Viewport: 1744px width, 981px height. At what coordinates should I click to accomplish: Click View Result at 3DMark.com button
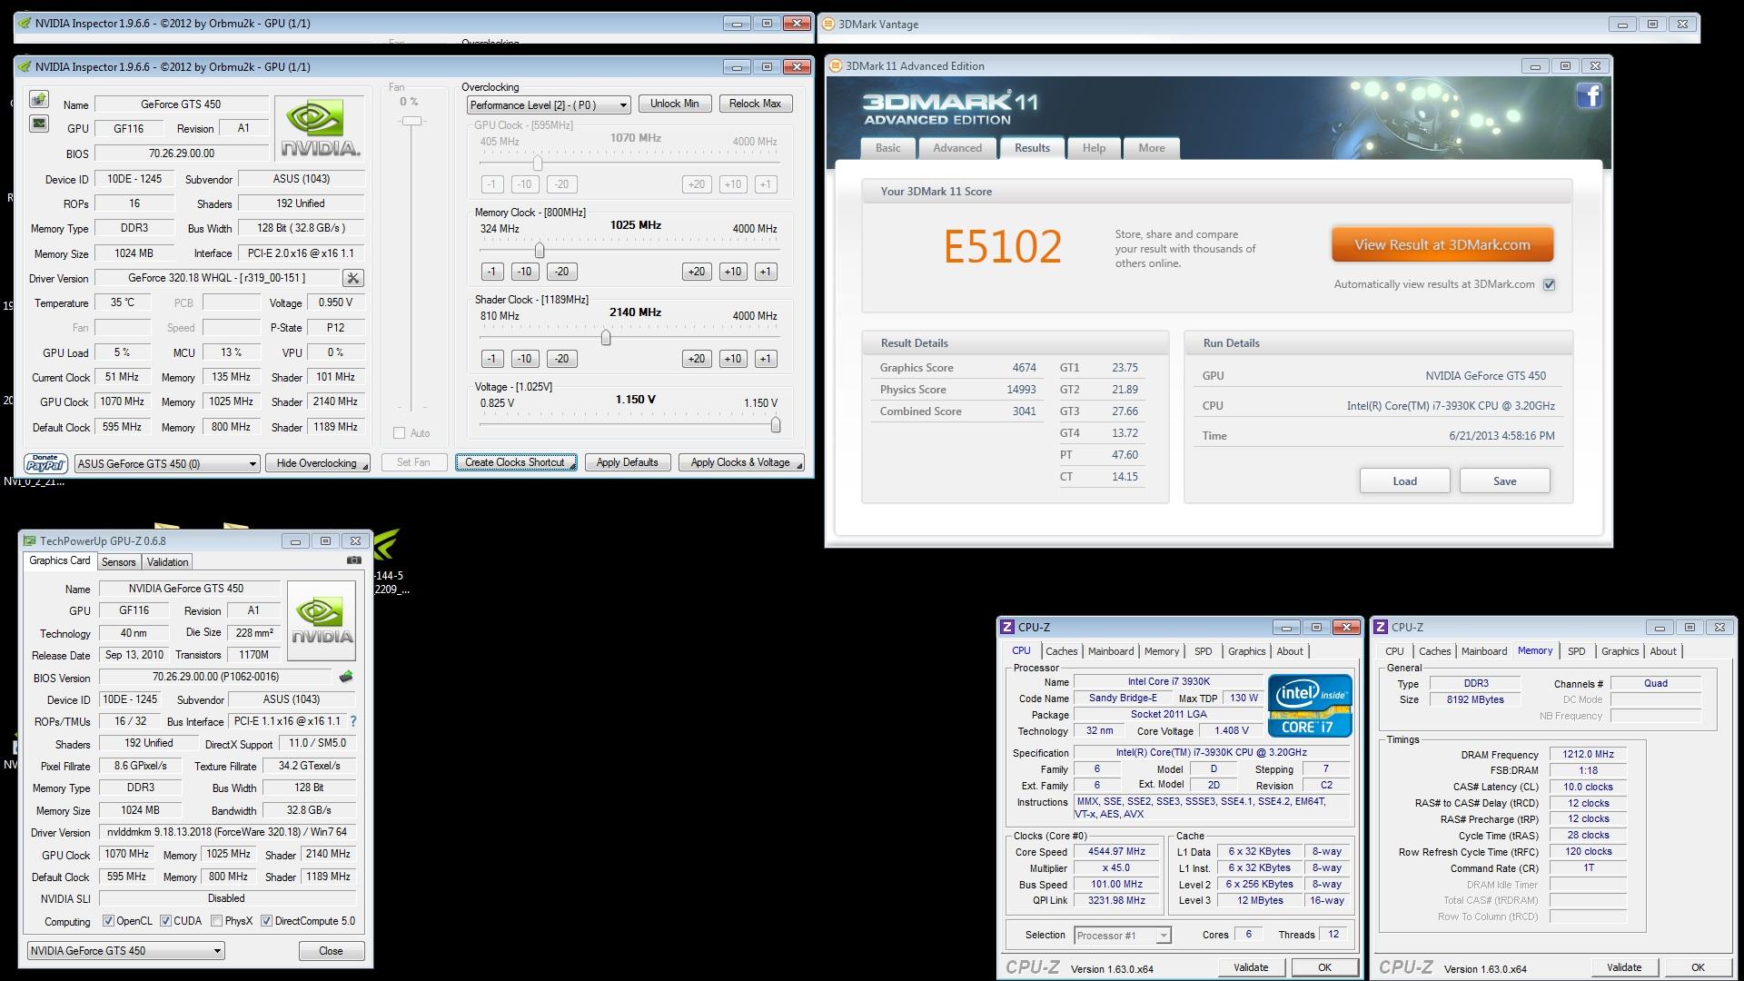(x=1442, y=245)
